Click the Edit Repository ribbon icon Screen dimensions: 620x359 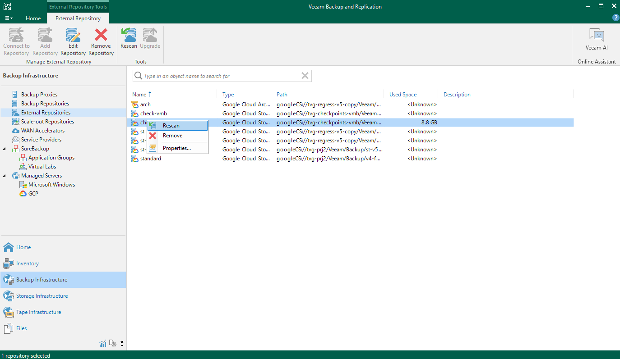point(73,35)
